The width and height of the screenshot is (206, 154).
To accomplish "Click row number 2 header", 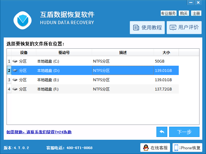I will point(9,70).
